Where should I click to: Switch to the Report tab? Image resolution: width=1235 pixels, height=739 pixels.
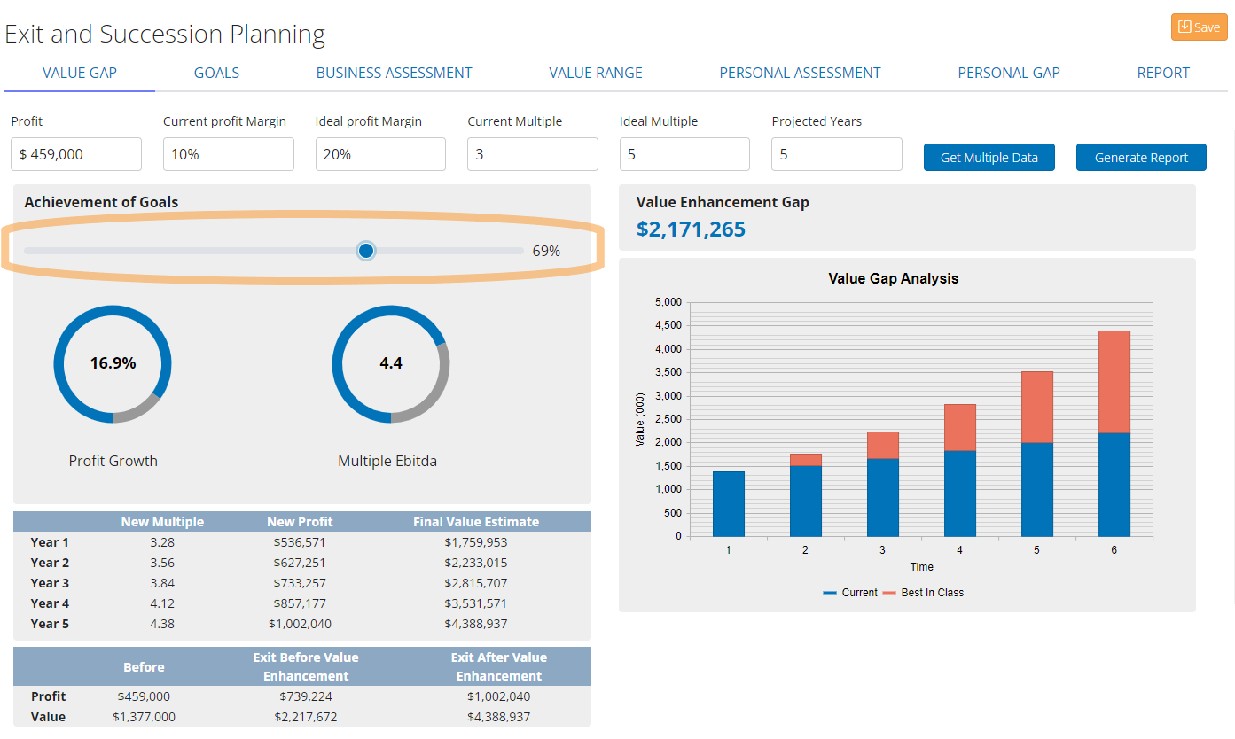pyautogui.click(x=1163, y=73)
